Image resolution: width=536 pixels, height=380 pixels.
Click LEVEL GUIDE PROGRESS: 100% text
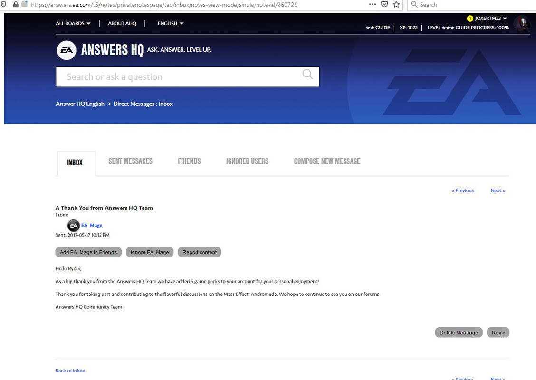coord(468,28)
